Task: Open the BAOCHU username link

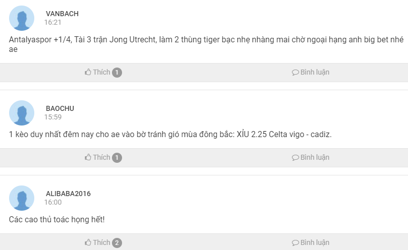Action: click(x=60, y=108)
